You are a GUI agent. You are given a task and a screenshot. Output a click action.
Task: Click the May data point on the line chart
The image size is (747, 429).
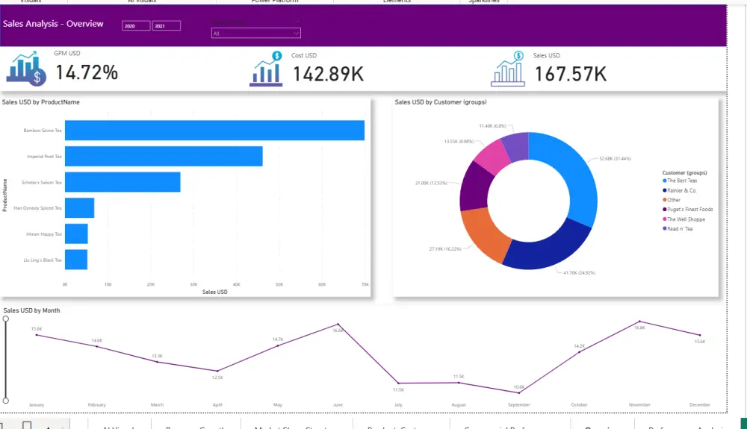click(278, 345)
